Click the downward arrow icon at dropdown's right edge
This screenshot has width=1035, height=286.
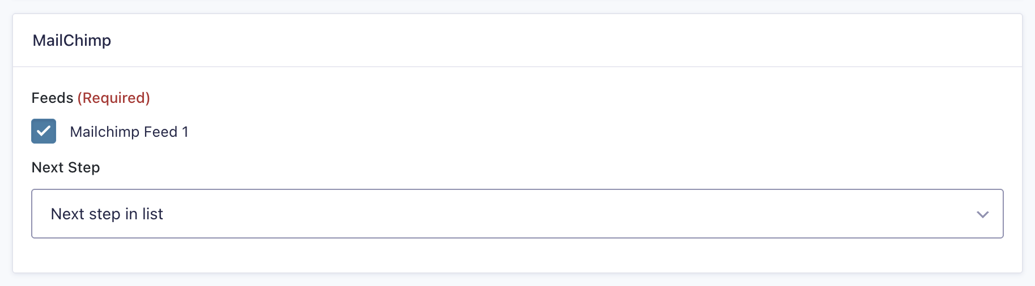pos(982,214)
